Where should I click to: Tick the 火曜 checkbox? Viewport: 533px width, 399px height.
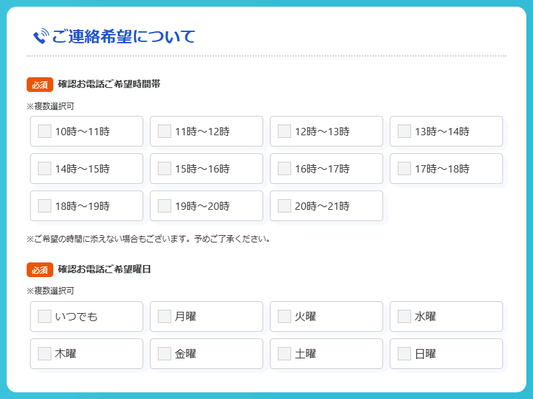click(x=284, y=316)
